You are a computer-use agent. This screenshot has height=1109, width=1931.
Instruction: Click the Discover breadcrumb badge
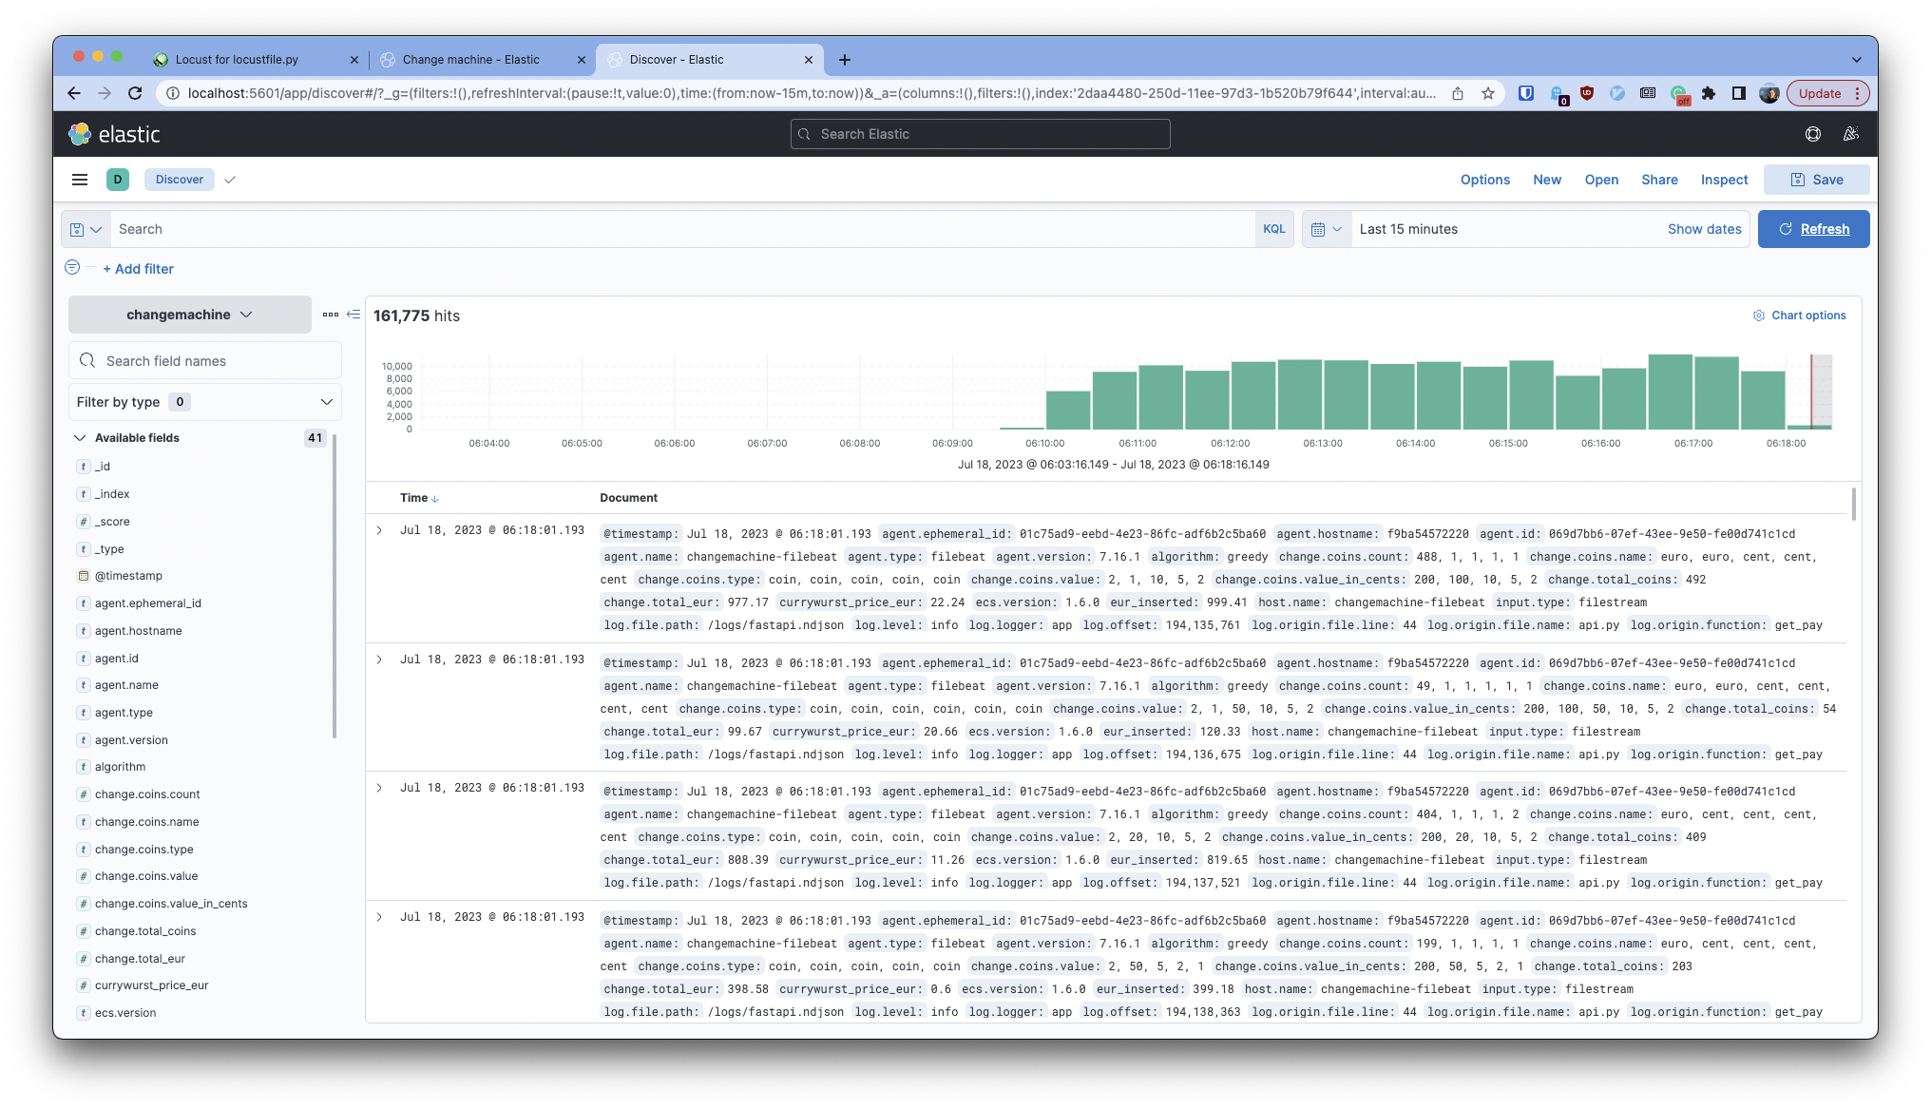click(x=180, y=180)
